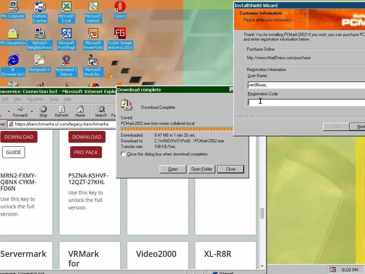Click Open Folder in download dialog

pos(202,169)
